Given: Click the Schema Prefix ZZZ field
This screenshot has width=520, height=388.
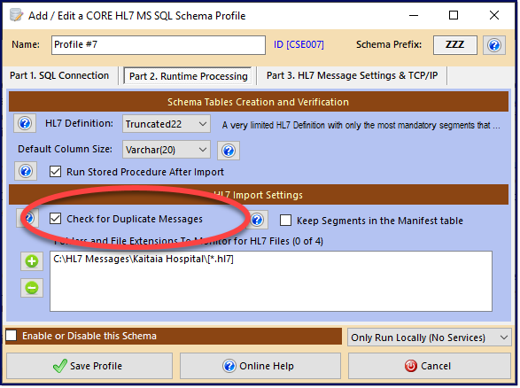Looking at the screenshot, I should tap(455, 45).
